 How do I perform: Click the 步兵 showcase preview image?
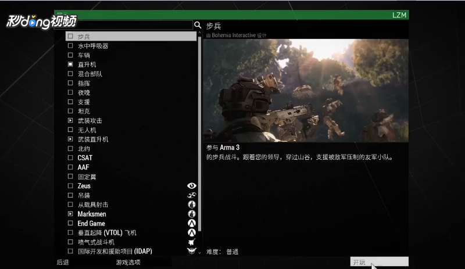(x=306, y=91)
